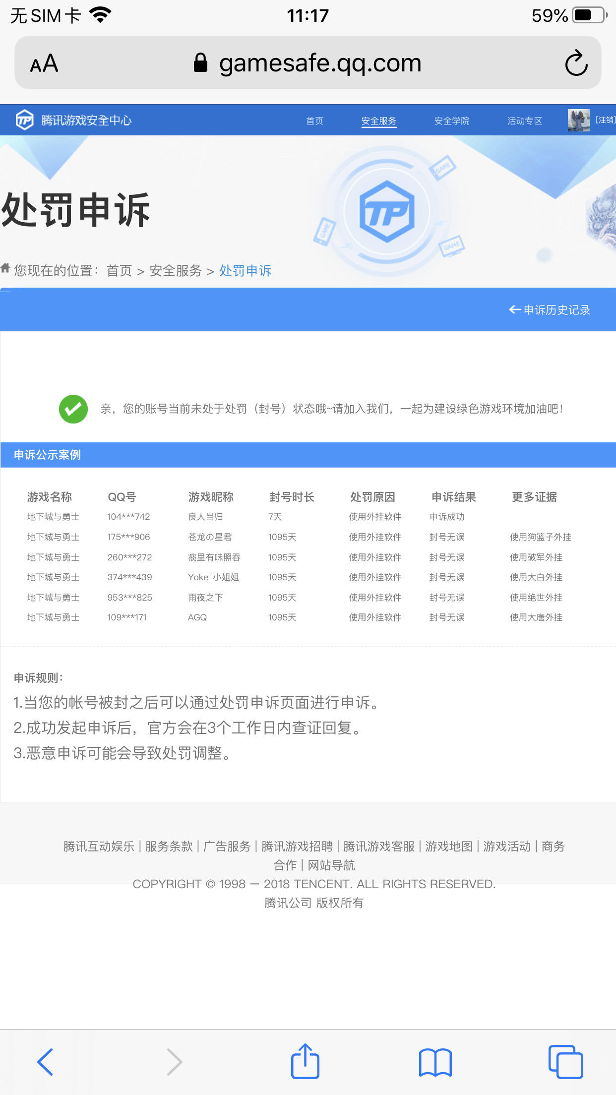Tap the home icon in breadcrumb
The width and height of the screenshot is (616, 1095).
pyautogui.click(x=5, y=268)
